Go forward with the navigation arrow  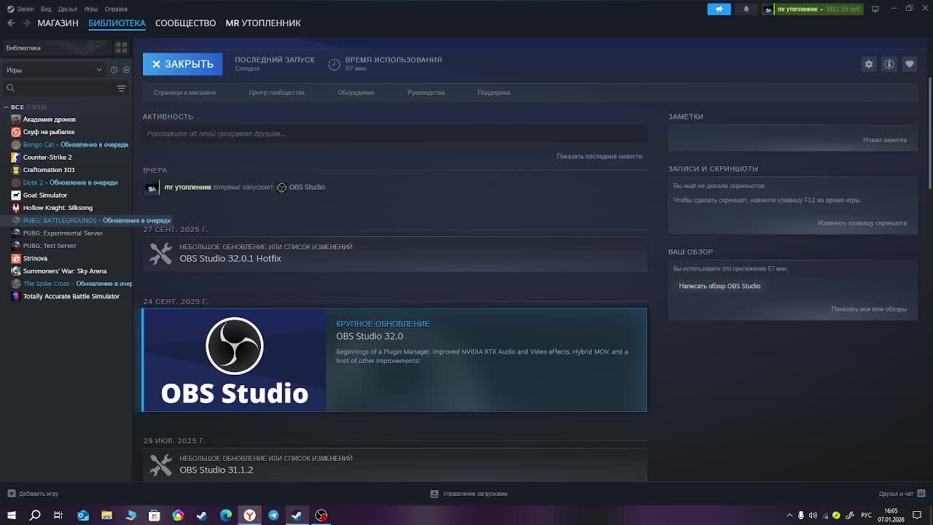[x=27, y=23]
